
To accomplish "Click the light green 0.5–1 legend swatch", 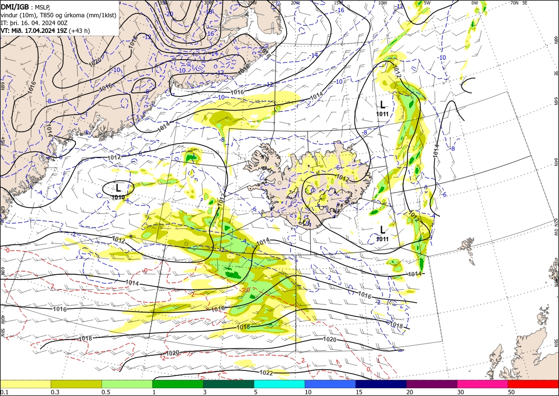I will click(127, 384).
